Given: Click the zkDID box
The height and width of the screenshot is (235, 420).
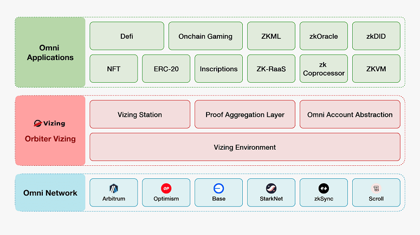Looking at the screenshot, I should pyautogui.click(x=376, y=36).
